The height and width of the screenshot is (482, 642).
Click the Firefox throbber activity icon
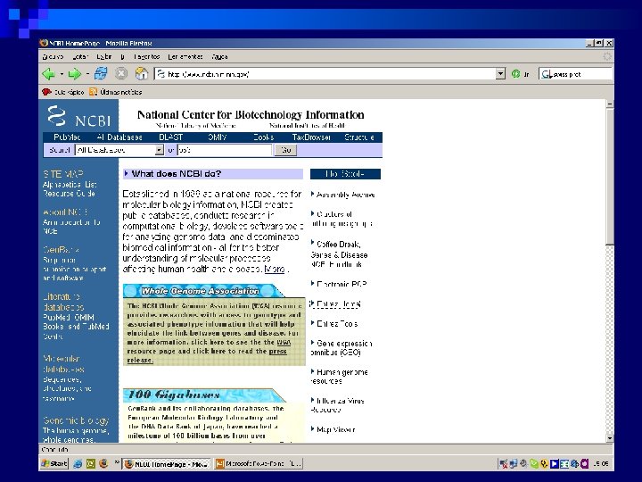(607, 56)
